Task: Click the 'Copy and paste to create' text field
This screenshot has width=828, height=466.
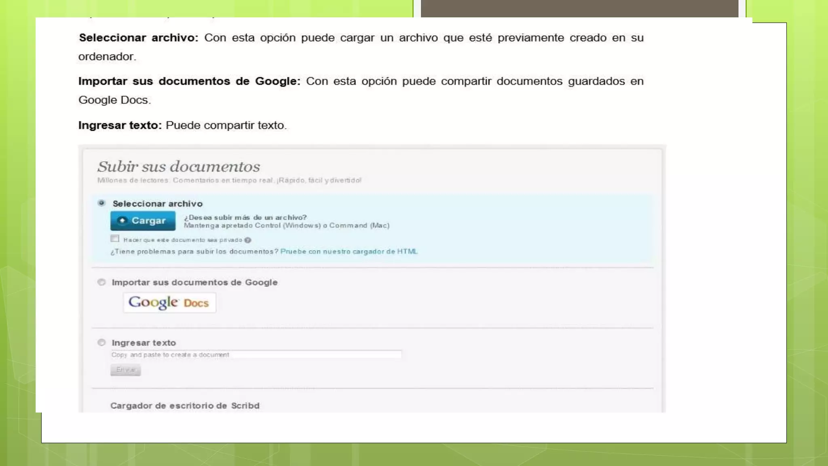Action: pyautogui.click(x=256, y=355)
